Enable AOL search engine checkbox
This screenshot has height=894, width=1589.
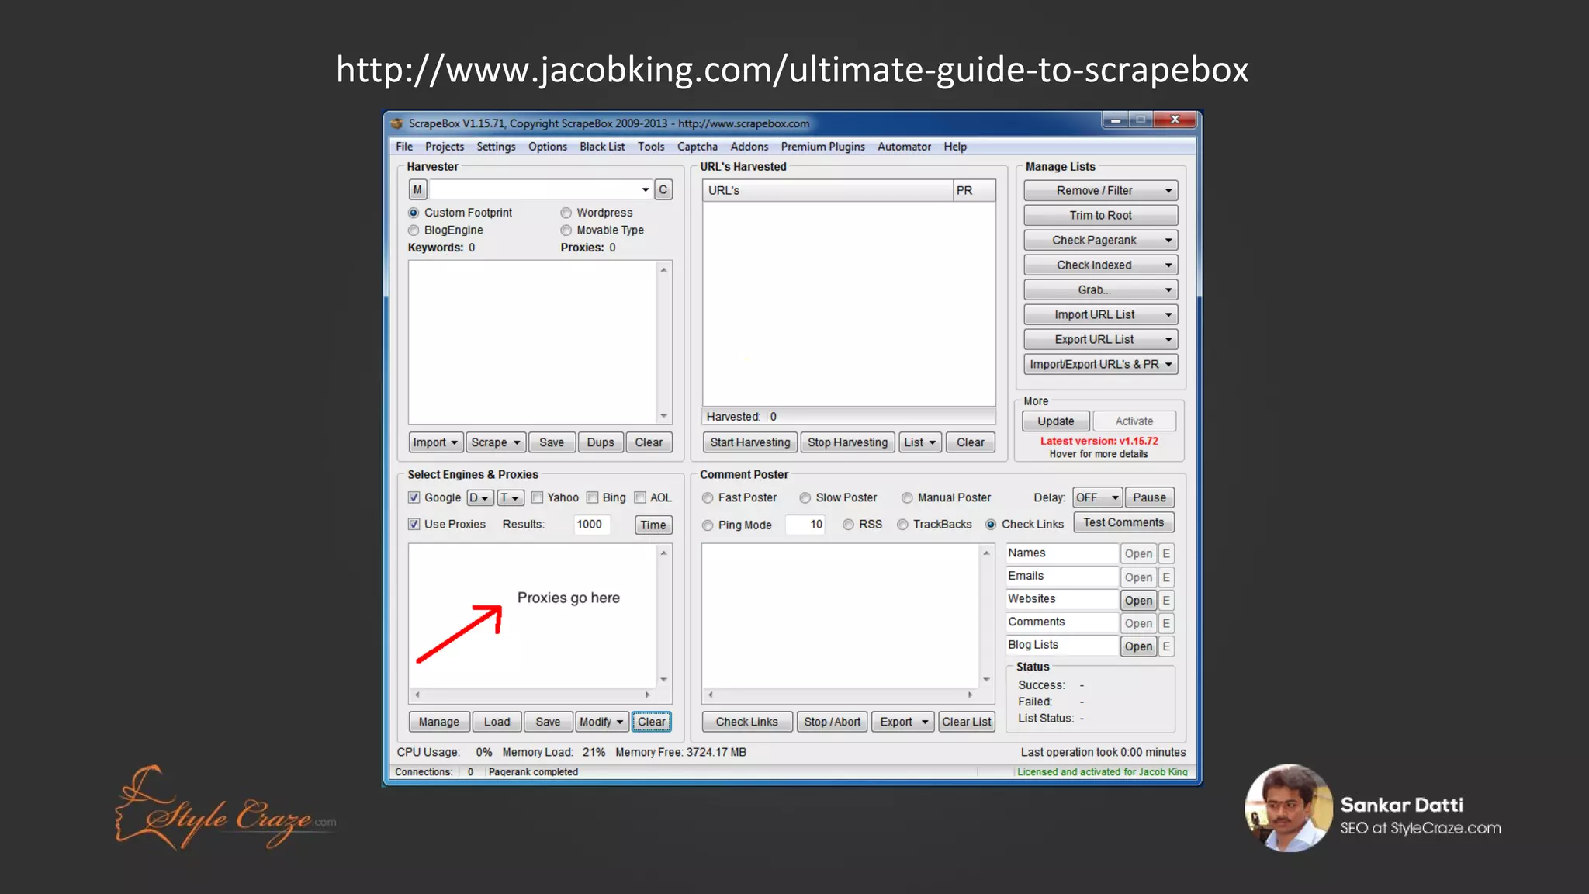(x=640, y=497)
